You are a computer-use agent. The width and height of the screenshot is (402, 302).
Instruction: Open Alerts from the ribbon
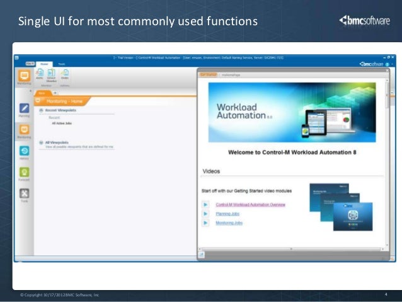(x=40, y=74)
